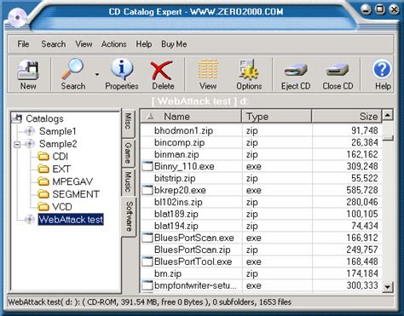The width and height of the screenshot is (404, 316).
Task: Click the Close CD drive icon
Action: 338,70
